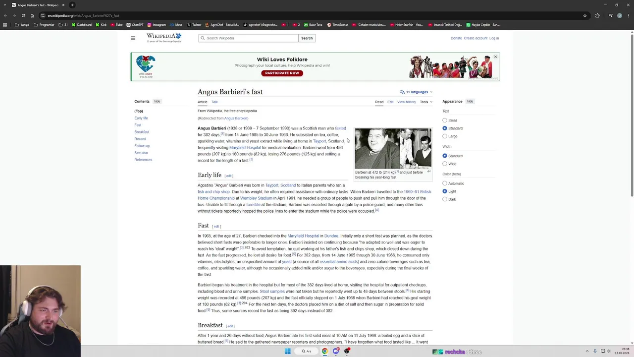Select Light color mode
Viewport: 634px width, 357px height.
tap(445, 191)
